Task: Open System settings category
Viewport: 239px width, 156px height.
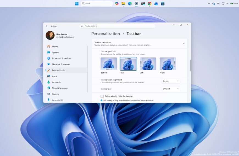Action: click(66, 52)
